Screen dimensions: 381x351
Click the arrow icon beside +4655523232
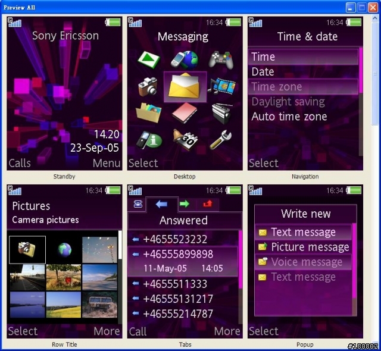pos(136,240)
